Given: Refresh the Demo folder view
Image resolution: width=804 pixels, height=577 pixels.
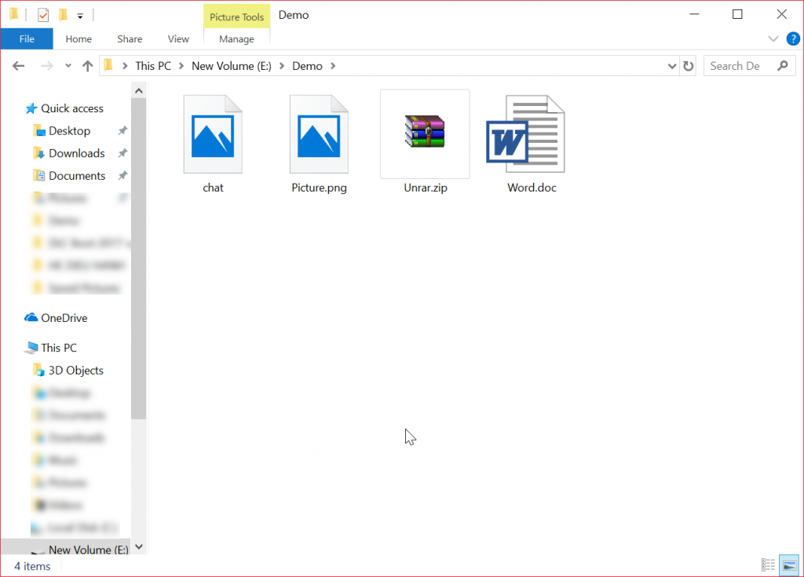Looking at the screenshot, I should [689, 65].
